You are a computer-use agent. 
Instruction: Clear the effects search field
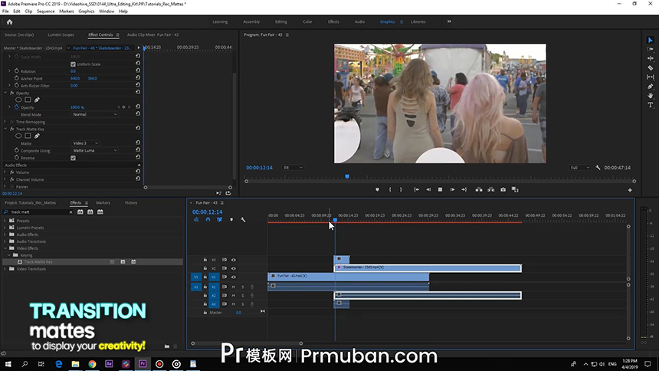(70, 212)
